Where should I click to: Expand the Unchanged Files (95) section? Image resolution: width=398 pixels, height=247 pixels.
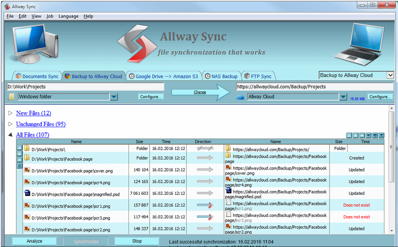pos(10,124)
